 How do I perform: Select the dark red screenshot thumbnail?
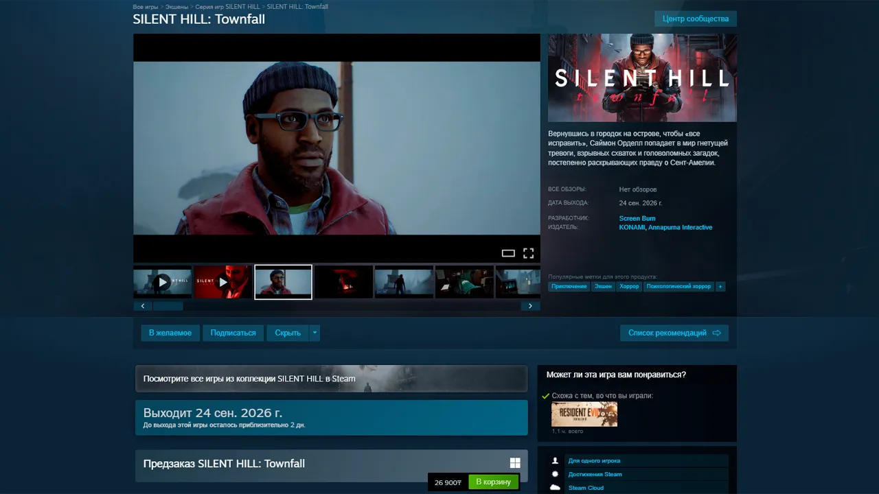click(343, 282)
